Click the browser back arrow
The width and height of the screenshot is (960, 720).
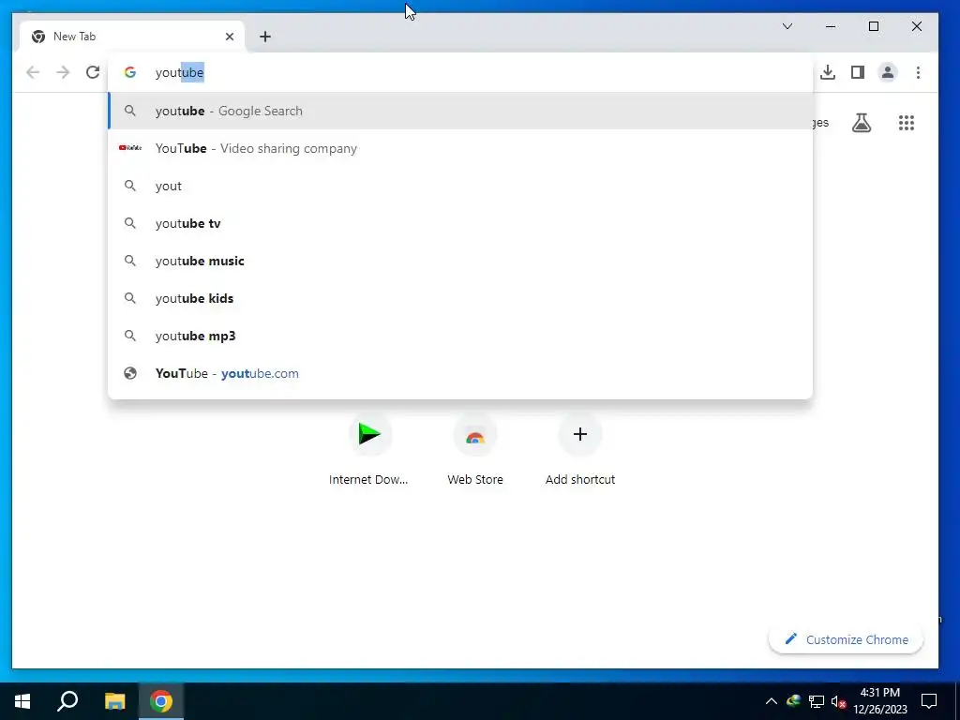(33, 72)
